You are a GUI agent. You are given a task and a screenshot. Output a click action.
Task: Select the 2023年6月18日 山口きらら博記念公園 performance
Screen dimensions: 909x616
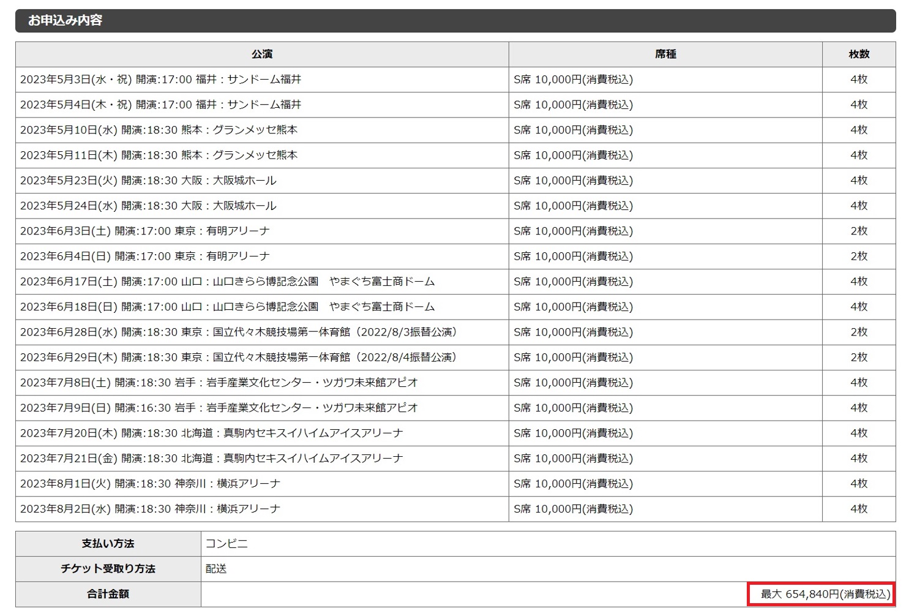coord(228,307)
